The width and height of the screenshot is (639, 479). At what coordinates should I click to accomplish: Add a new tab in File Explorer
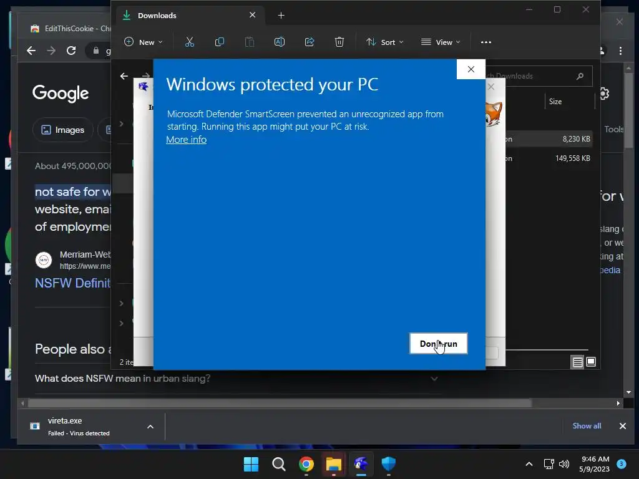pyautogui.click(x=281, y=16)
